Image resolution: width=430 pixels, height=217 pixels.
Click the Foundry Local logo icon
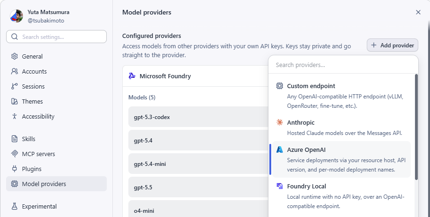coord(280,186)
